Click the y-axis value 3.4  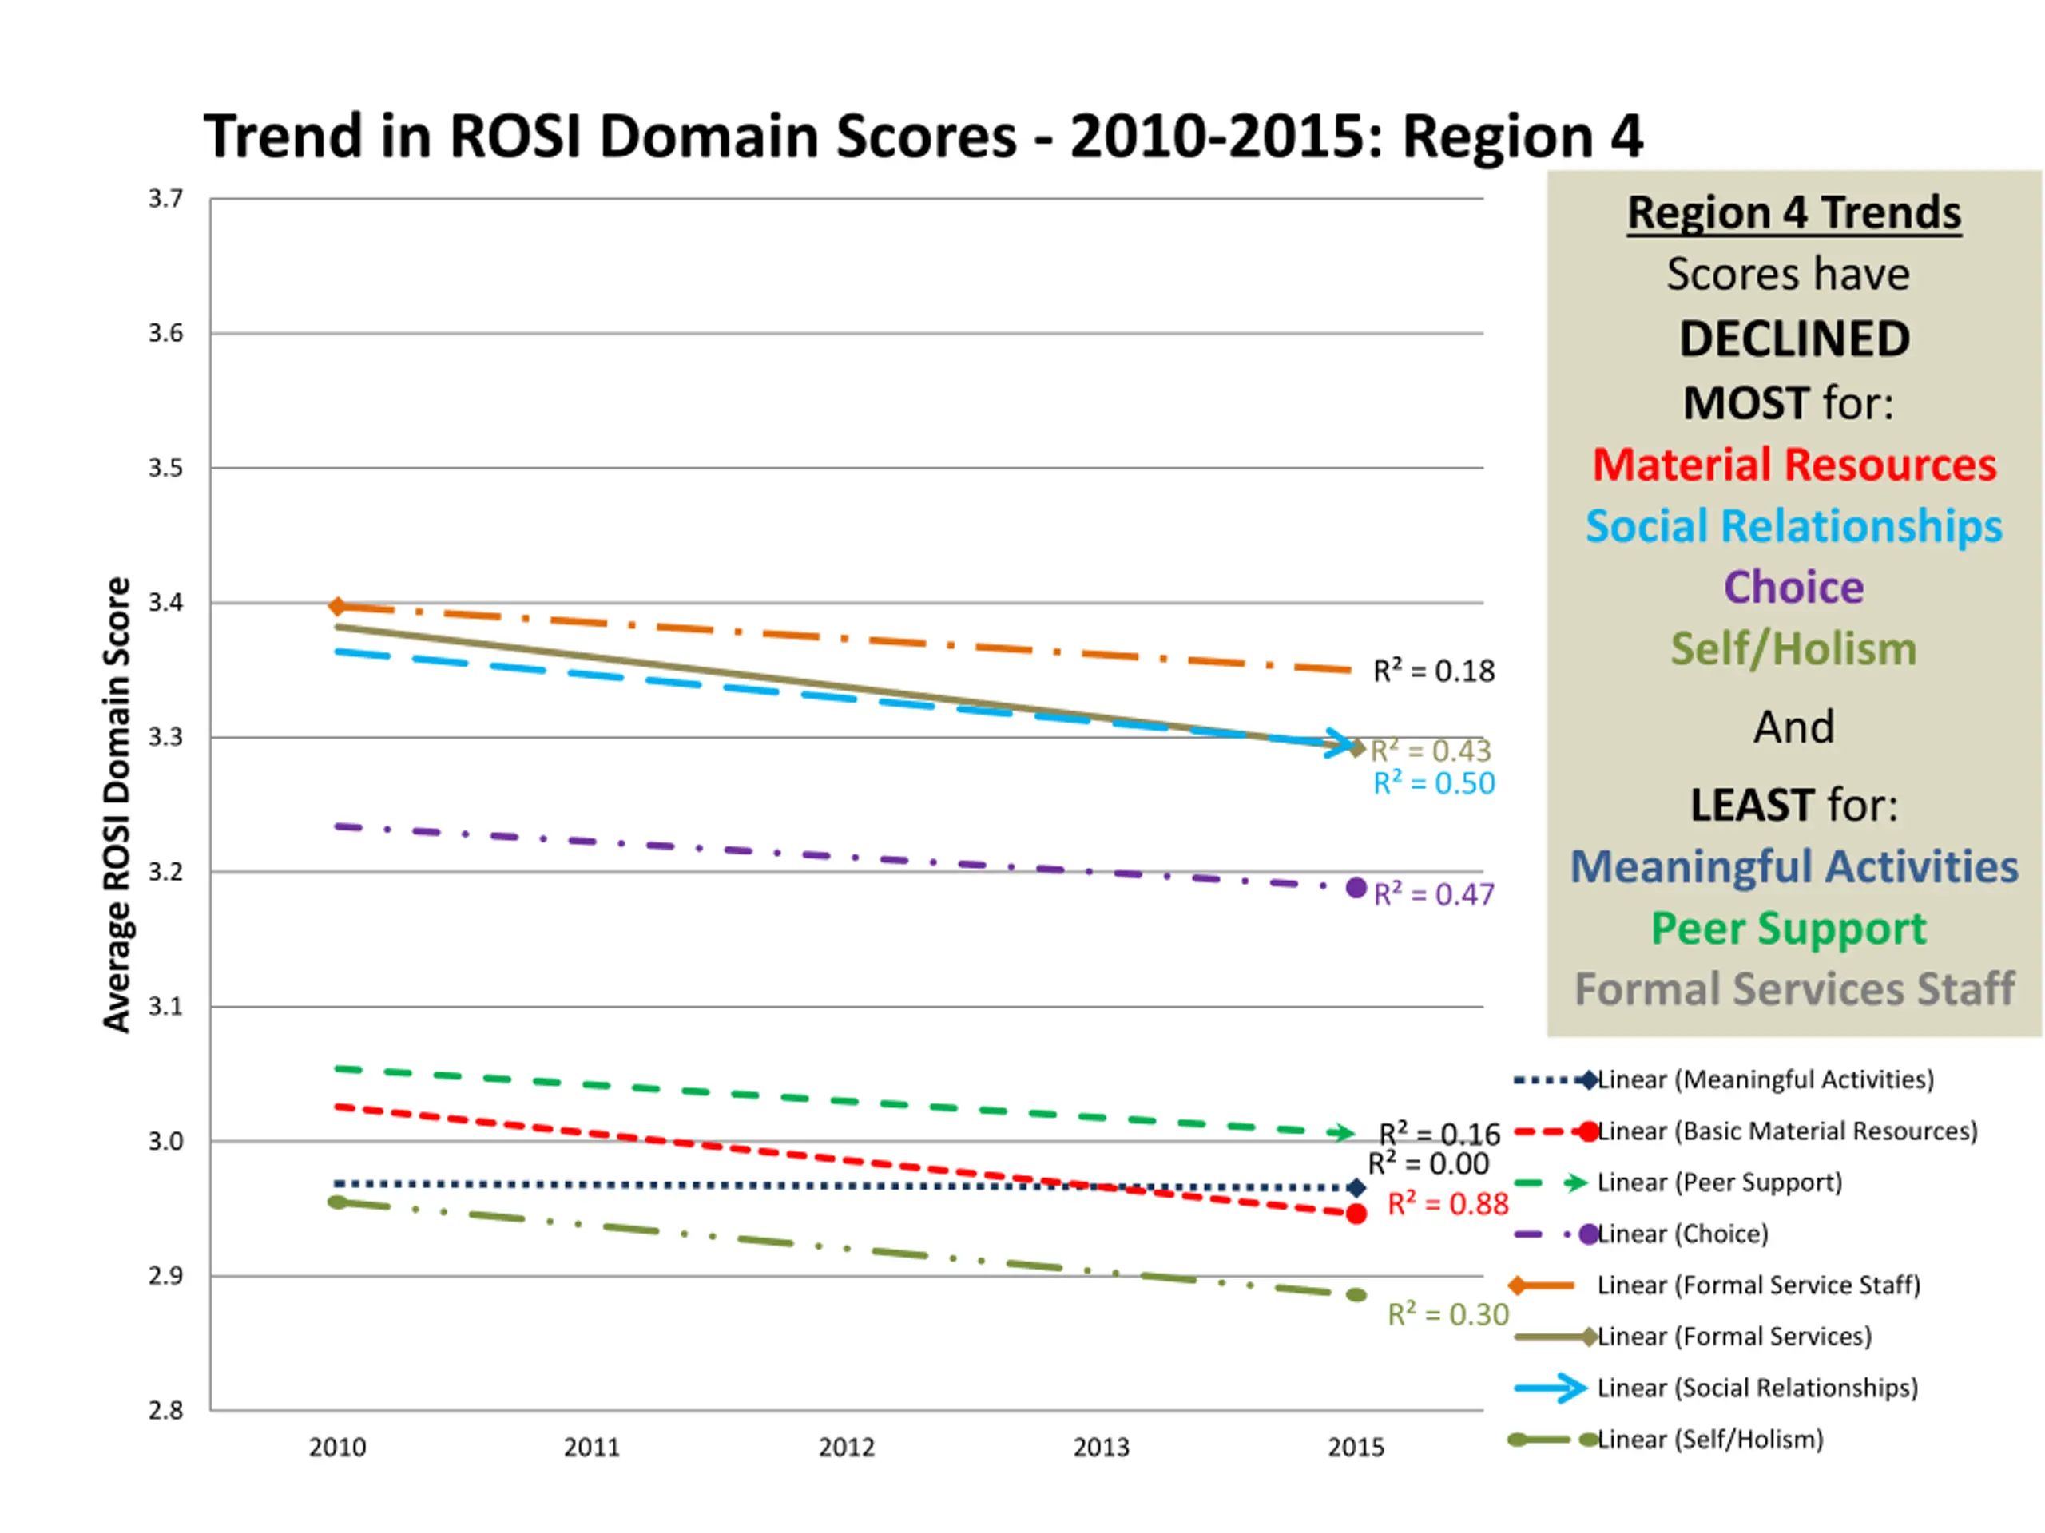coord(166,603)
